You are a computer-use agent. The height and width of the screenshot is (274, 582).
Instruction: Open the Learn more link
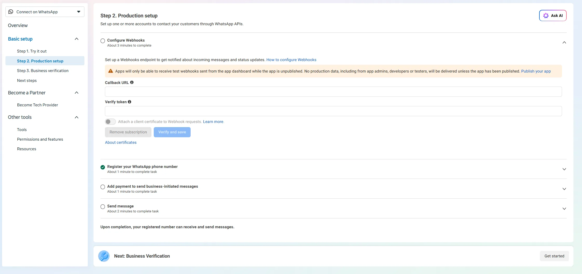click(x=213, y=122)
